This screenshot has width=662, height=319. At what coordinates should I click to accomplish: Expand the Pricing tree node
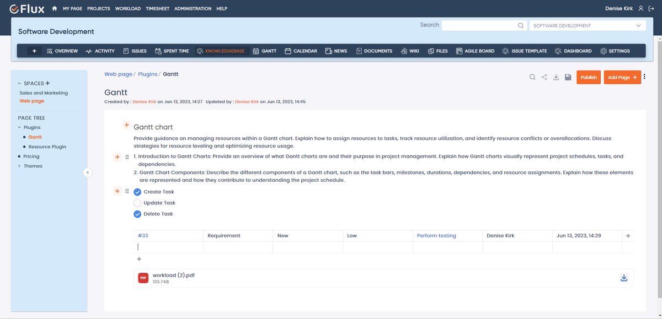20,156
